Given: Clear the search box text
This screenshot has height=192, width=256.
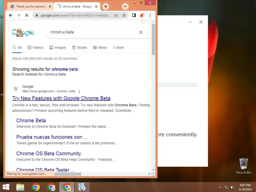Looking at the screenshot, I should point(141,32).
